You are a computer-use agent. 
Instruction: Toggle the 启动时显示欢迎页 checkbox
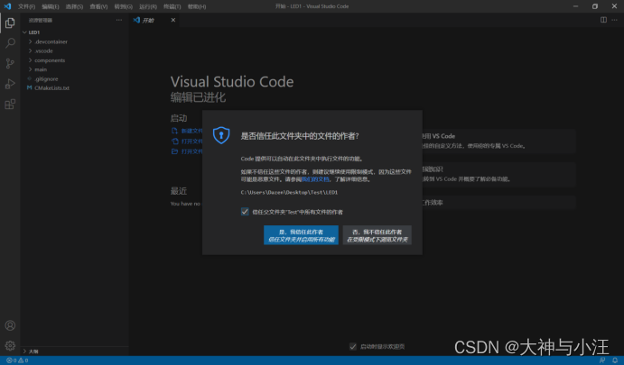click(x=352, y=346)
